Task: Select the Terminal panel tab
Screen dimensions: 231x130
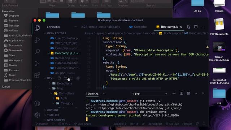Action: click(92, 94)
